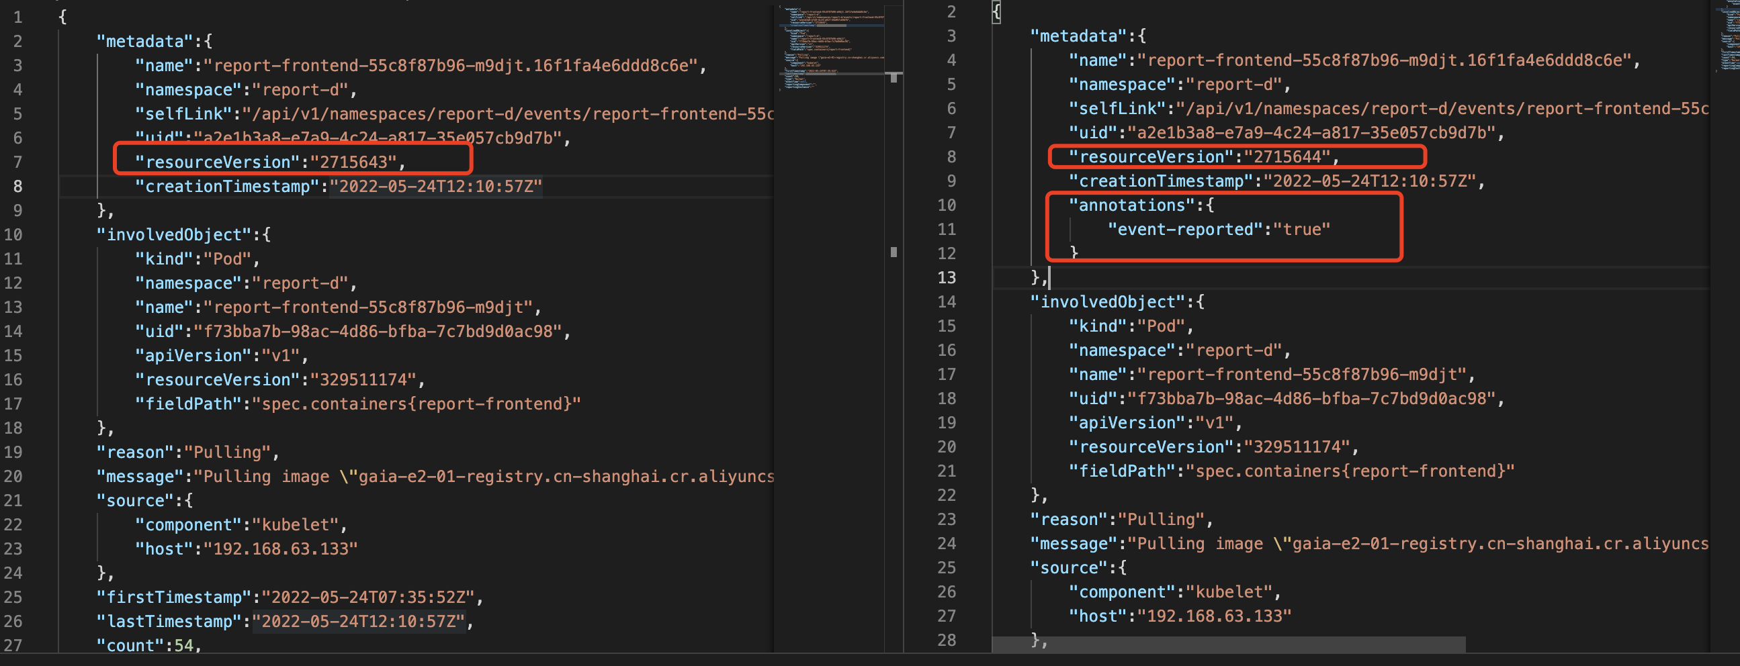The height and width of the screenshot is (666, 1740).
Task: Click the "kind":"Pod" line in right pane
Action: pos(1127,325)
